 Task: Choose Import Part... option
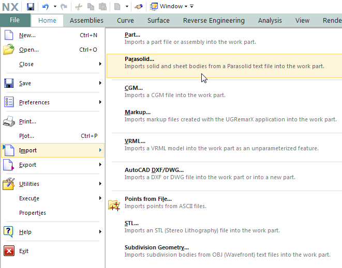click(224, 38)
